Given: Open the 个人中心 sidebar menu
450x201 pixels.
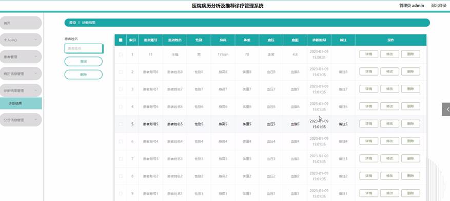Looking at the screenshot, I should coord(21,40).
